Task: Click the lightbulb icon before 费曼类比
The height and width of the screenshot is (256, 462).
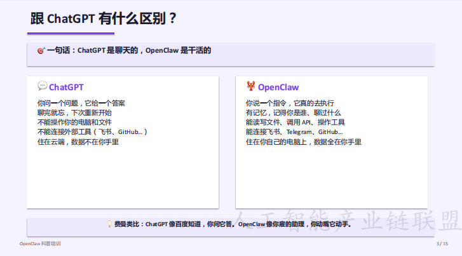Action: (x=109, y=224)
